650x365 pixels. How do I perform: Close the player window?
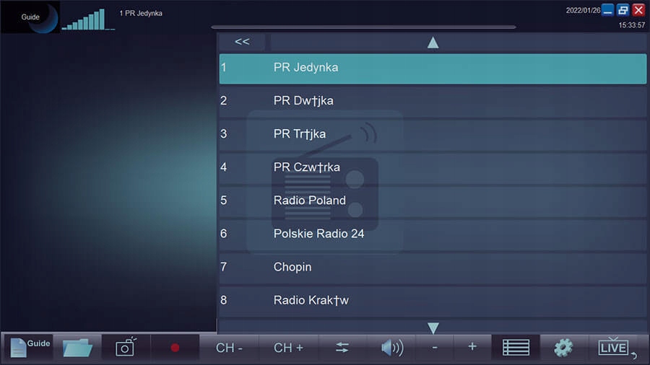(x=638, y=10)
